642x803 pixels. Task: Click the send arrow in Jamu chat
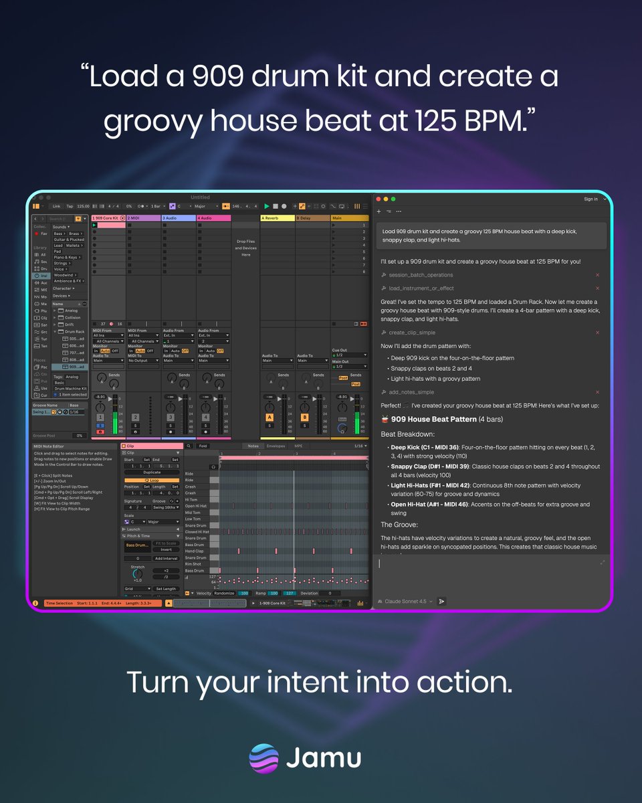[441, 602]
